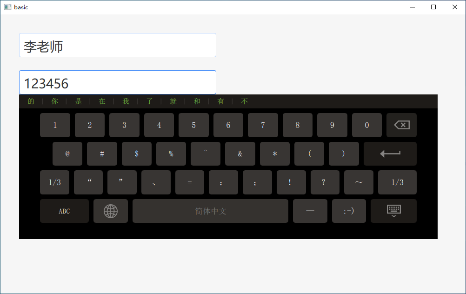466x294 pixels.
Task: Tap the dash key
Action: [x=310, y=211]
